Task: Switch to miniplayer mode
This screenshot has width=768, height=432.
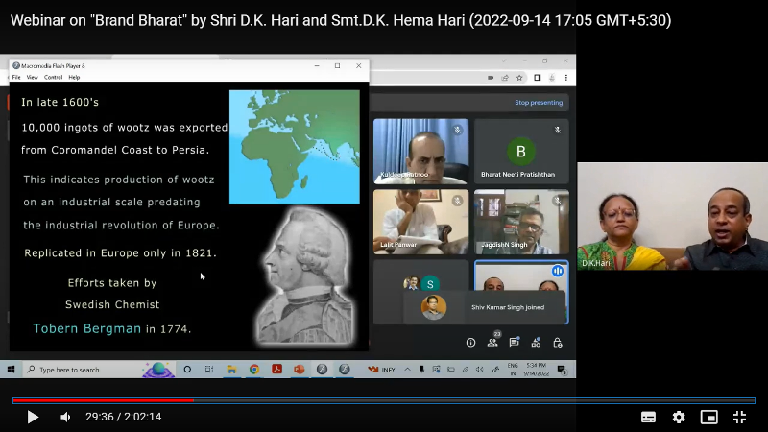Action: click(709, 417)
